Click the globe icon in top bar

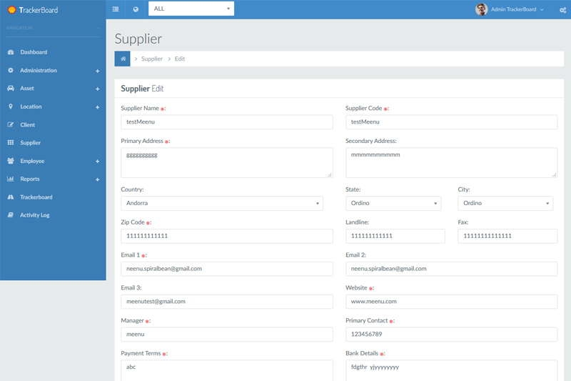tap(136, 9)
